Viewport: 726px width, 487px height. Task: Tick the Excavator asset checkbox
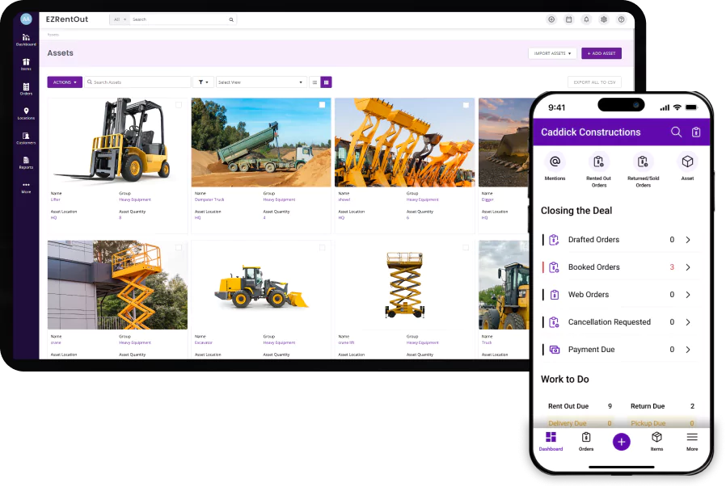click(322, 247)
